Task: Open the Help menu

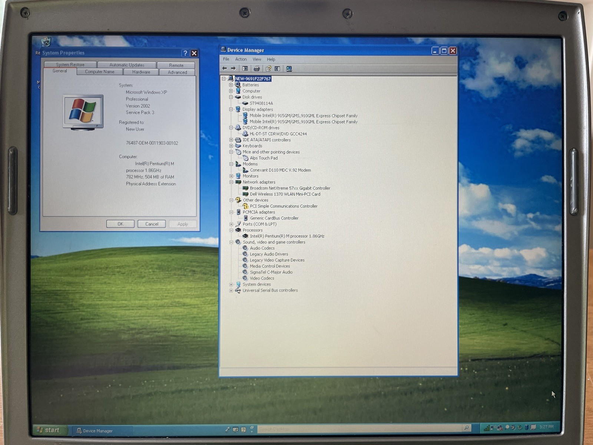Action: [x=271, y=59]
